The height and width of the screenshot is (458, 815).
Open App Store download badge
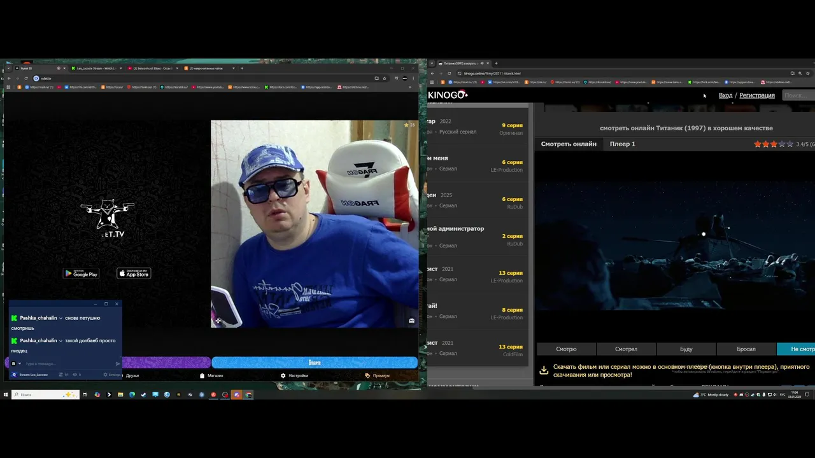point(134,274)
